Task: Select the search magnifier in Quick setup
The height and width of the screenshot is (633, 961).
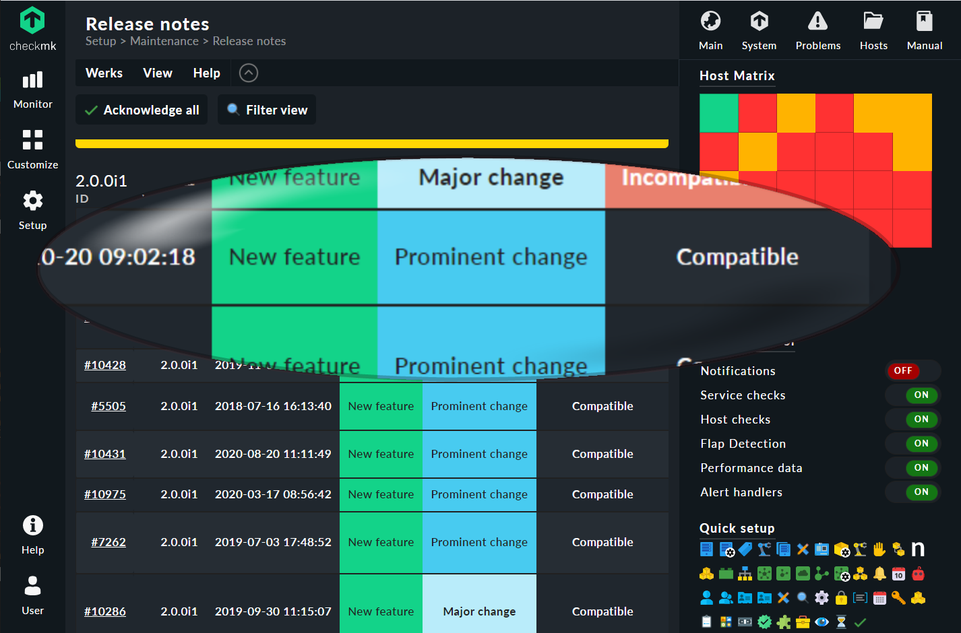Action: [802, 597]
